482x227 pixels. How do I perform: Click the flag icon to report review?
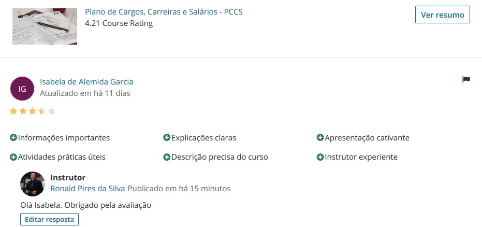tap(466, 80)
